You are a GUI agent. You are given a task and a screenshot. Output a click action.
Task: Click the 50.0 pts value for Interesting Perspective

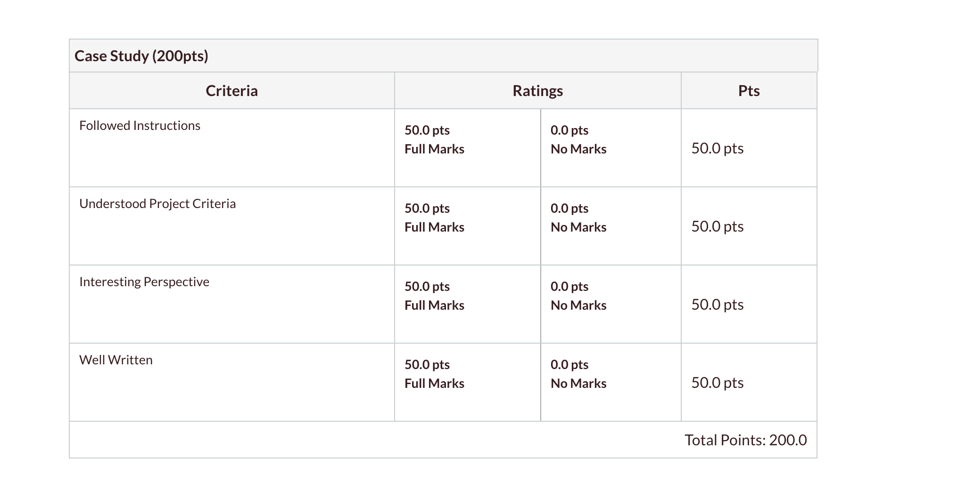[x=718, y=305]
